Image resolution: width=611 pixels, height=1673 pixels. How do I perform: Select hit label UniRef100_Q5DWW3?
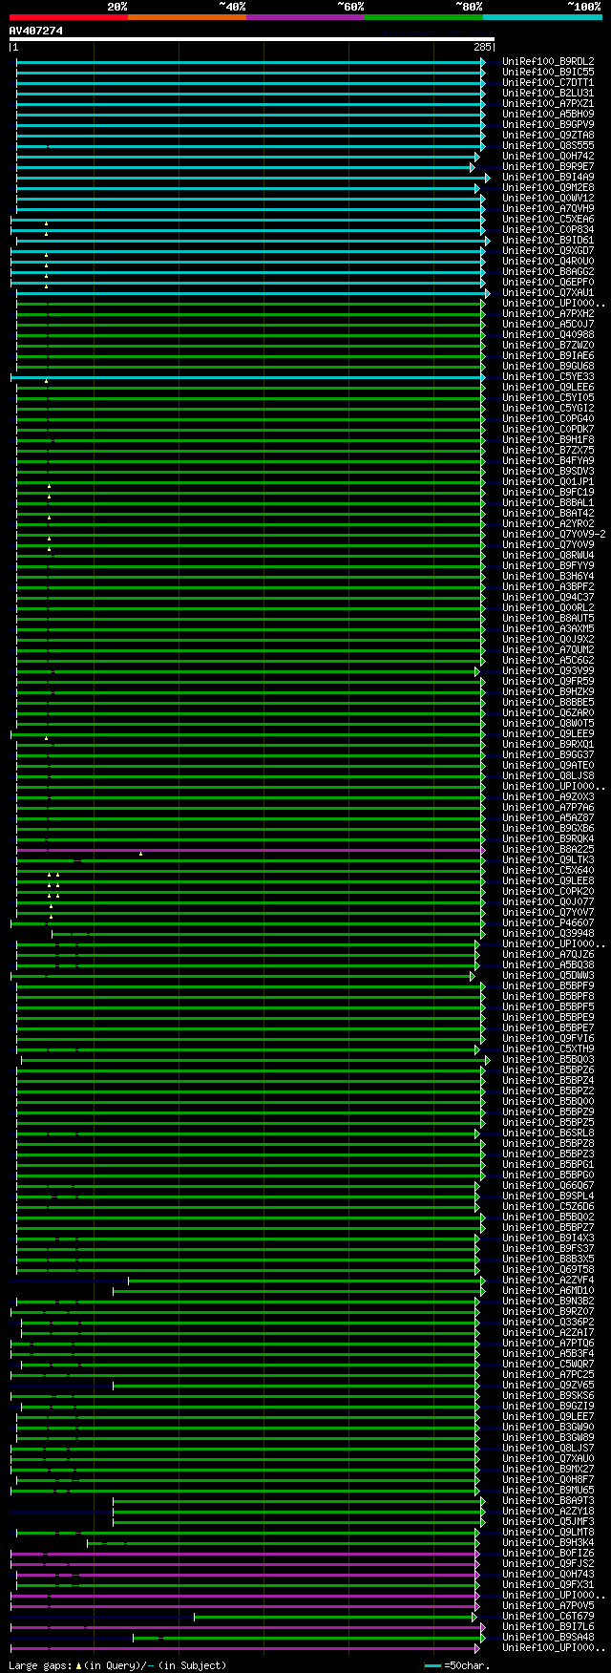[548, 975]
